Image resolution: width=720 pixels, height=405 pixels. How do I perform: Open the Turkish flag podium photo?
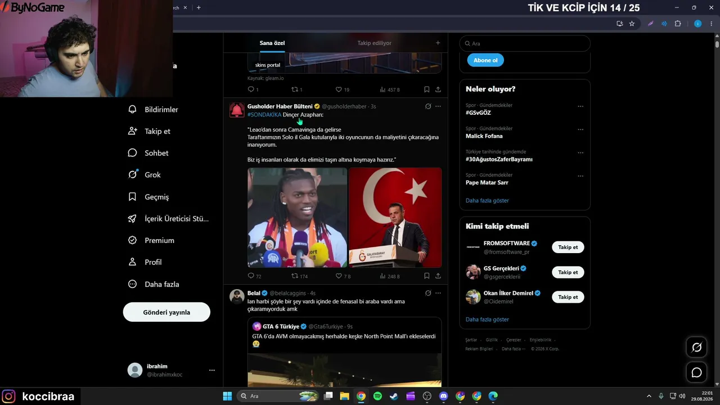pos(395,218)
